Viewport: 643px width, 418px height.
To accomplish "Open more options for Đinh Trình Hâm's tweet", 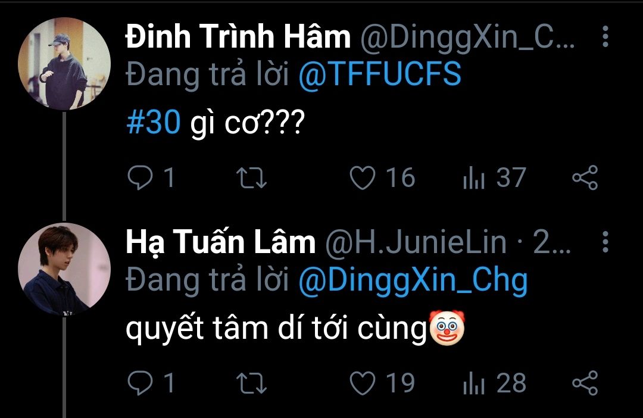I will 605,38.
